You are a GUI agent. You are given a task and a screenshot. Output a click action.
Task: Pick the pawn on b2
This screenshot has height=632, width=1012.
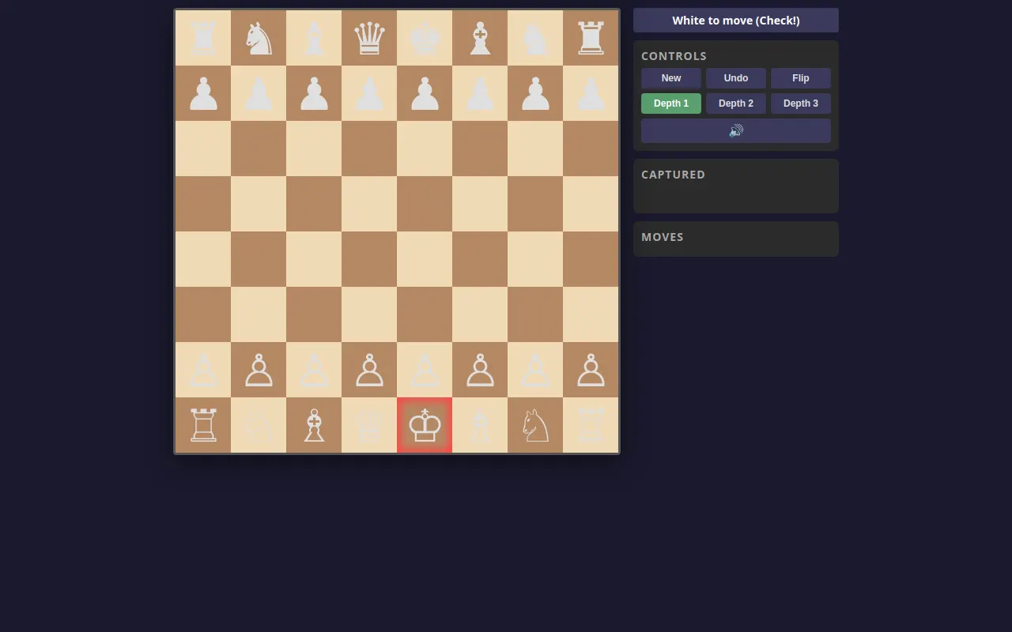coord(259,370)
